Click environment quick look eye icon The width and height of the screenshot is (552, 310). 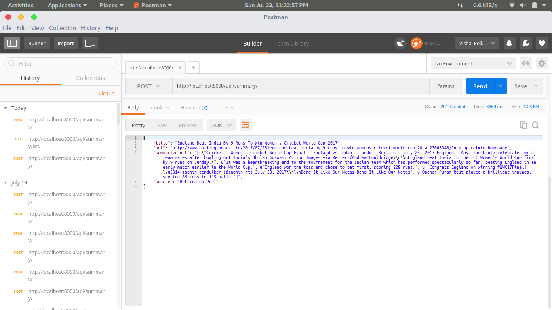coord(525,63)
